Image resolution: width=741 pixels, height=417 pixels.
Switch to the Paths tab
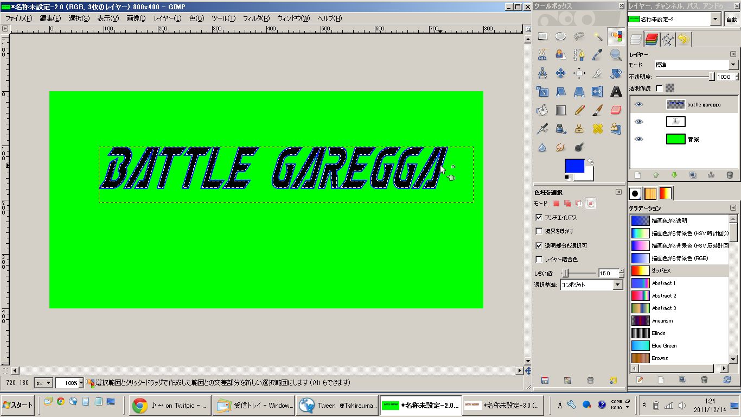click(x=668, y=39)
